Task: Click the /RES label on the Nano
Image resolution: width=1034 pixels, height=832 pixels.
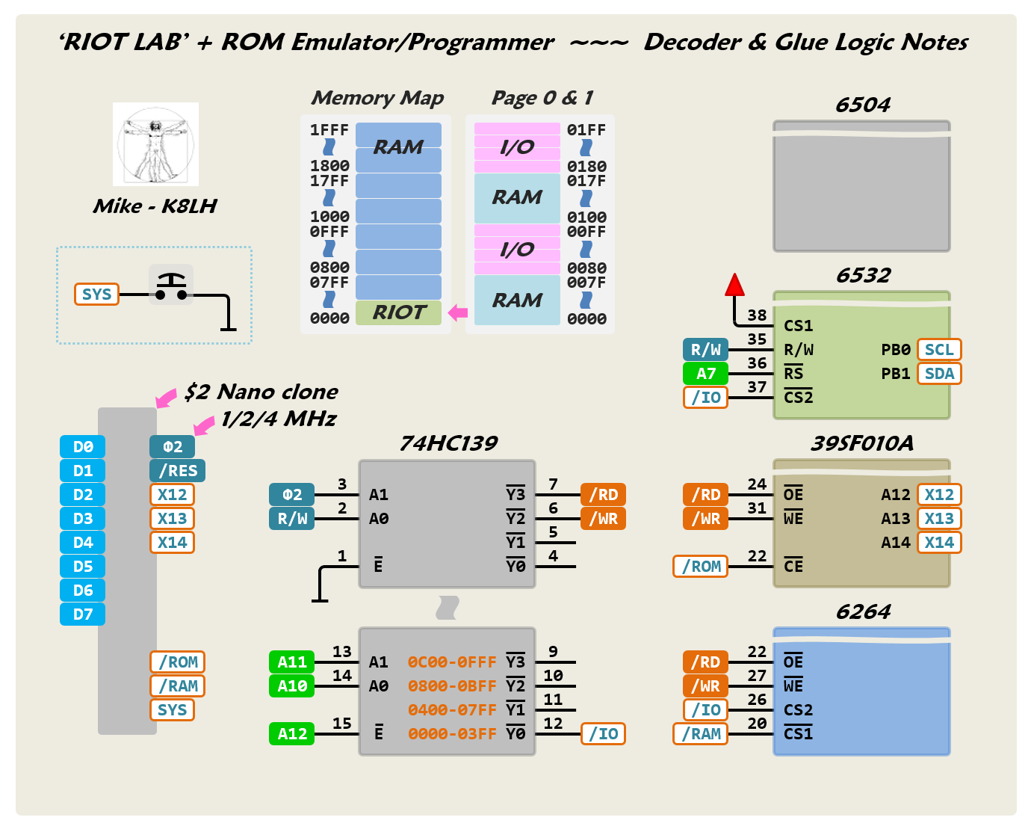Action: pyautogui.click(x=178, y=471)
